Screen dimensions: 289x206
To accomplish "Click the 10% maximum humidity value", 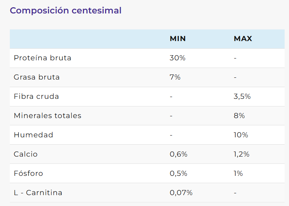I will pyautogui.click(x=241, y=135).
